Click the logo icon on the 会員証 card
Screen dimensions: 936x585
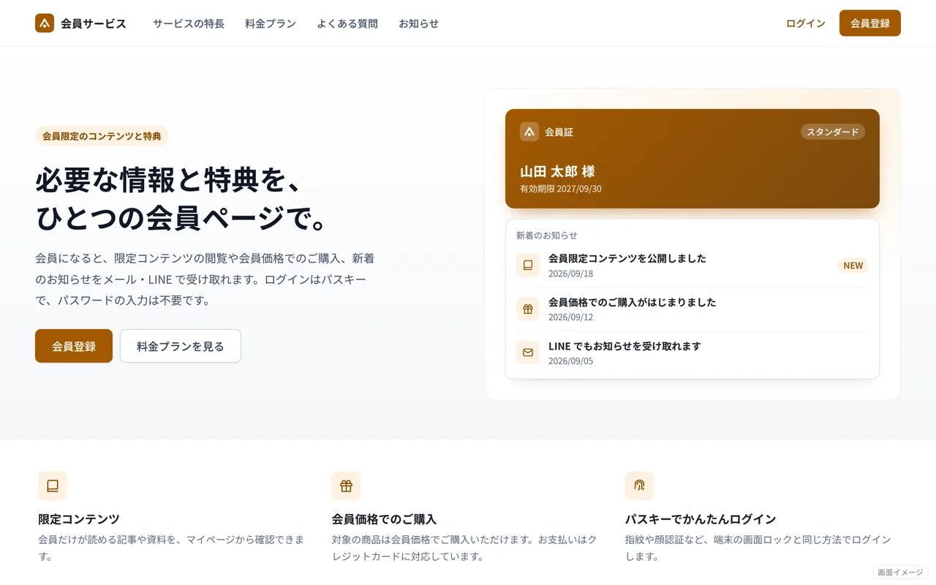point(529,132)
